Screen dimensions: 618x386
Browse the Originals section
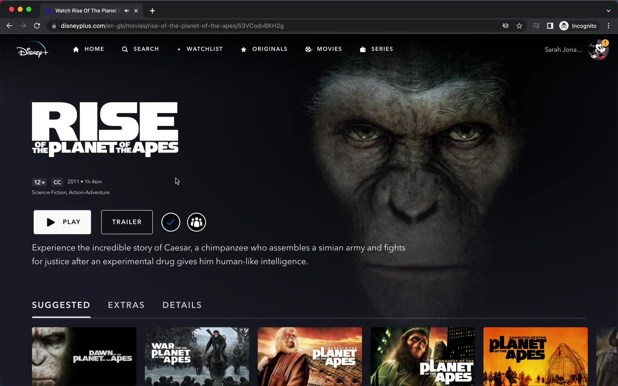pyautogui.click(x=264, y=49)
